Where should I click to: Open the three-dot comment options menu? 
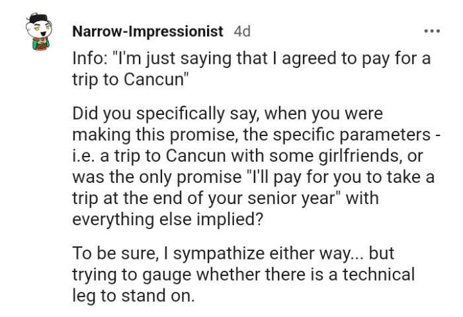click(433, 31)
